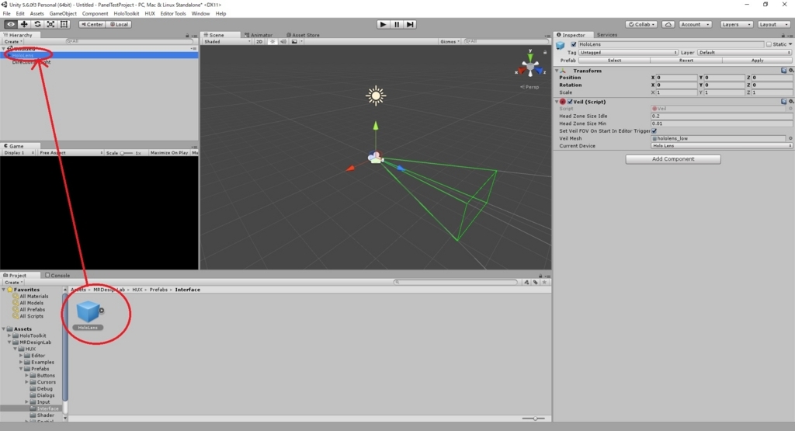
Task: Click the Play button
Action: click(383, 24)
